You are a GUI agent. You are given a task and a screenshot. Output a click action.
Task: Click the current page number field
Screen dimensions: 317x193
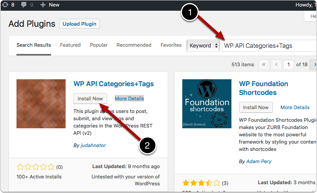pos(289,65)
